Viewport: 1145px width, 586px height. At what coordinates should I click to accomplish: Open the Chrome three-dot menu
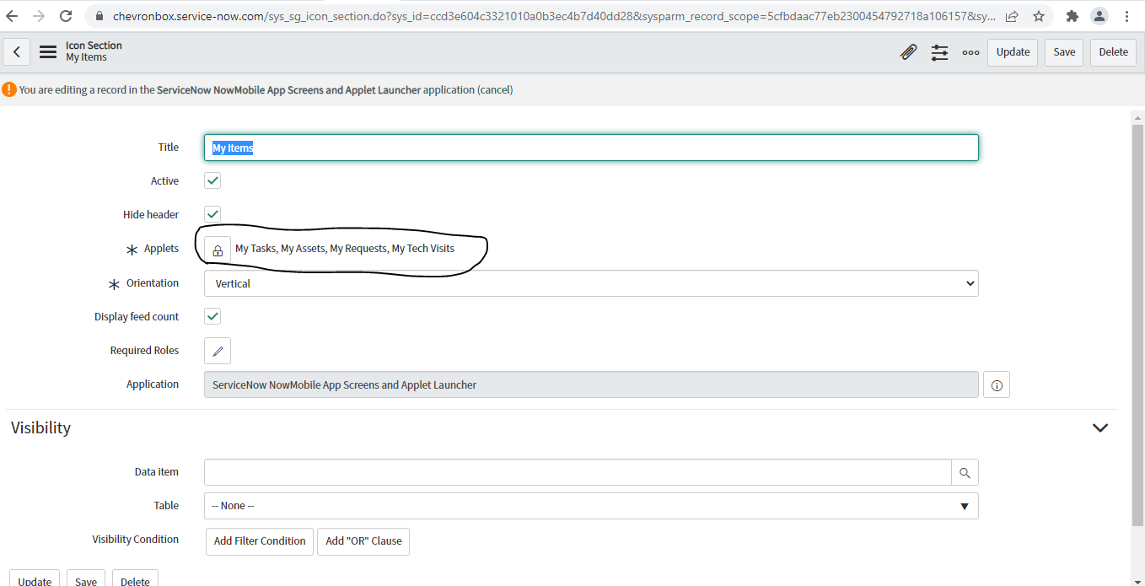coord(1128,16)
